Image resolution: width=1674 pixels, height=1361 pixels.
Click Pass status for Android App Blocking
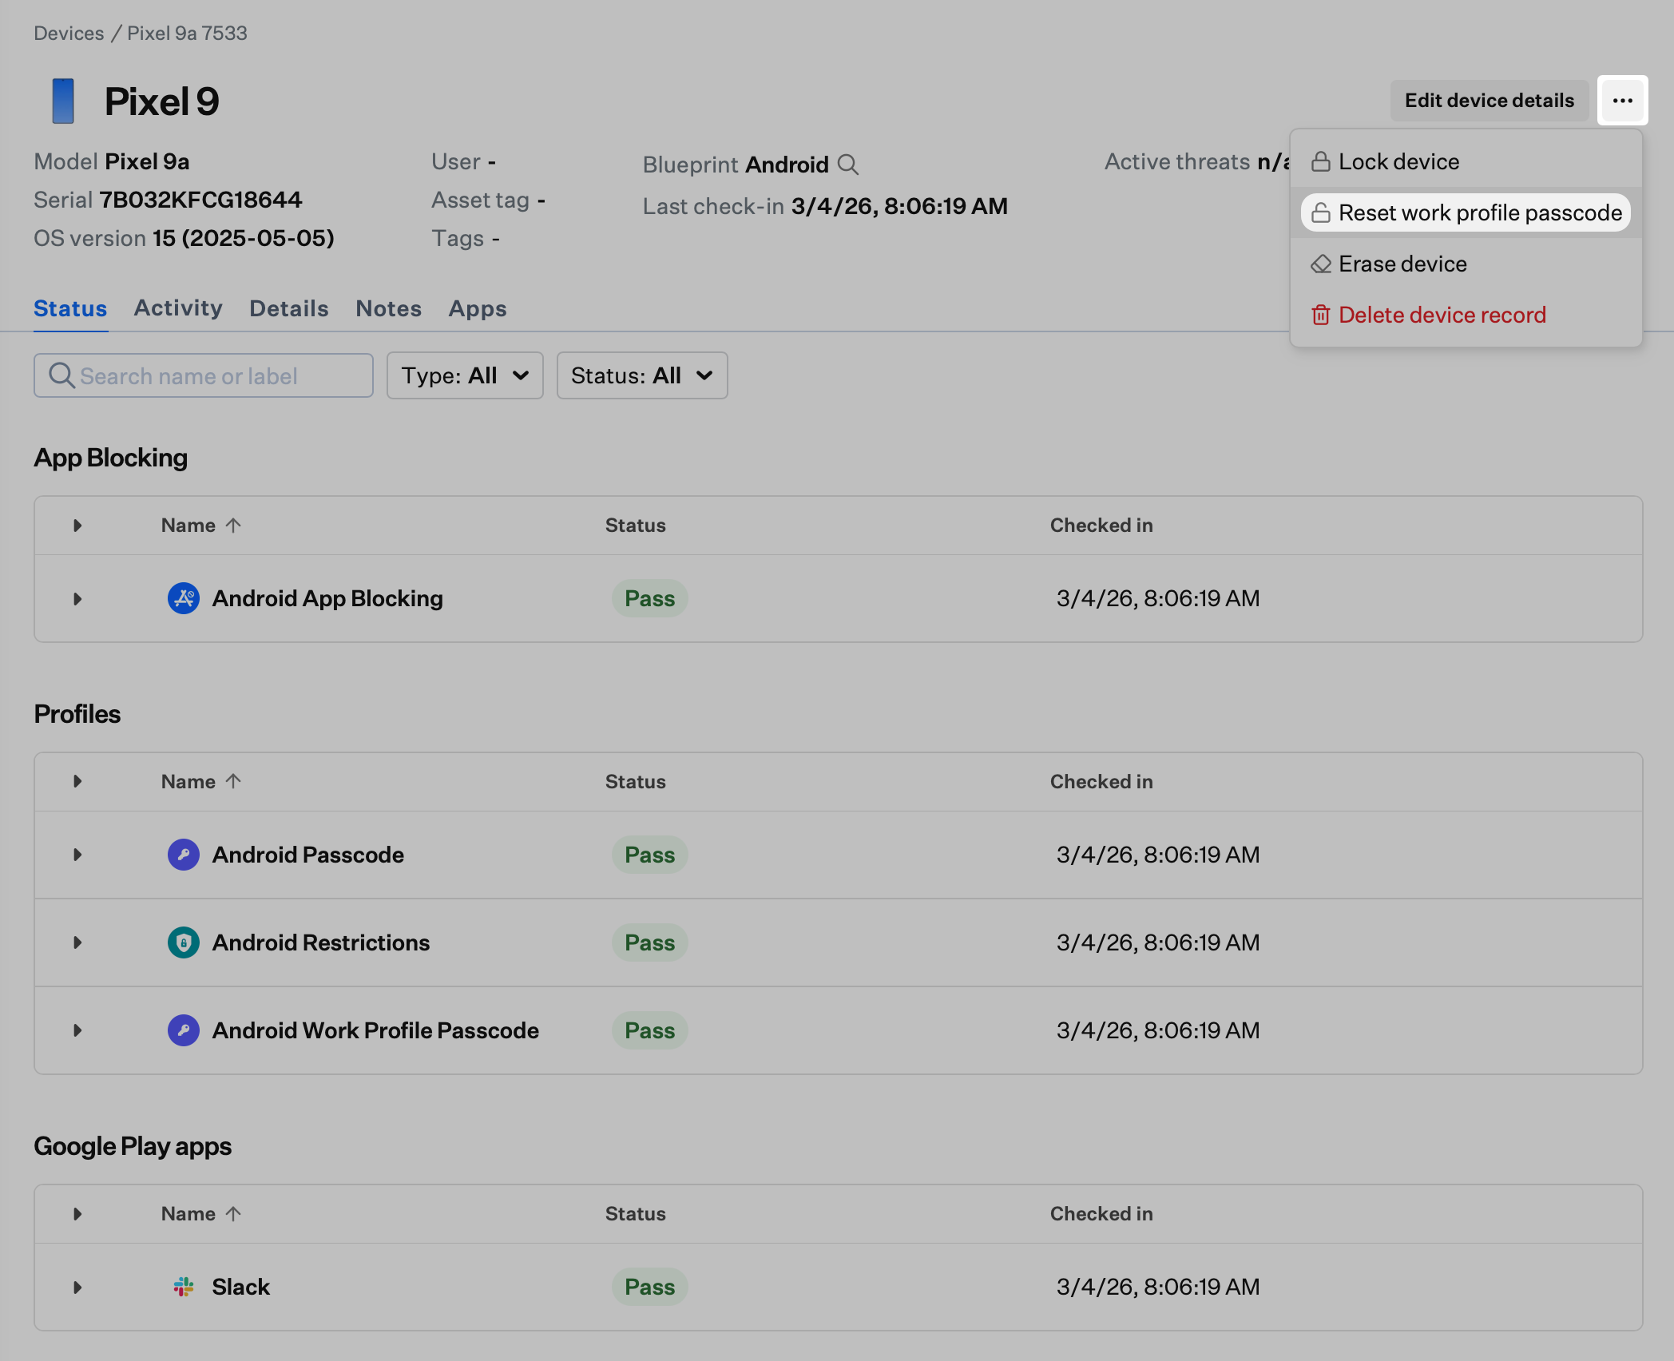(650, 598)
